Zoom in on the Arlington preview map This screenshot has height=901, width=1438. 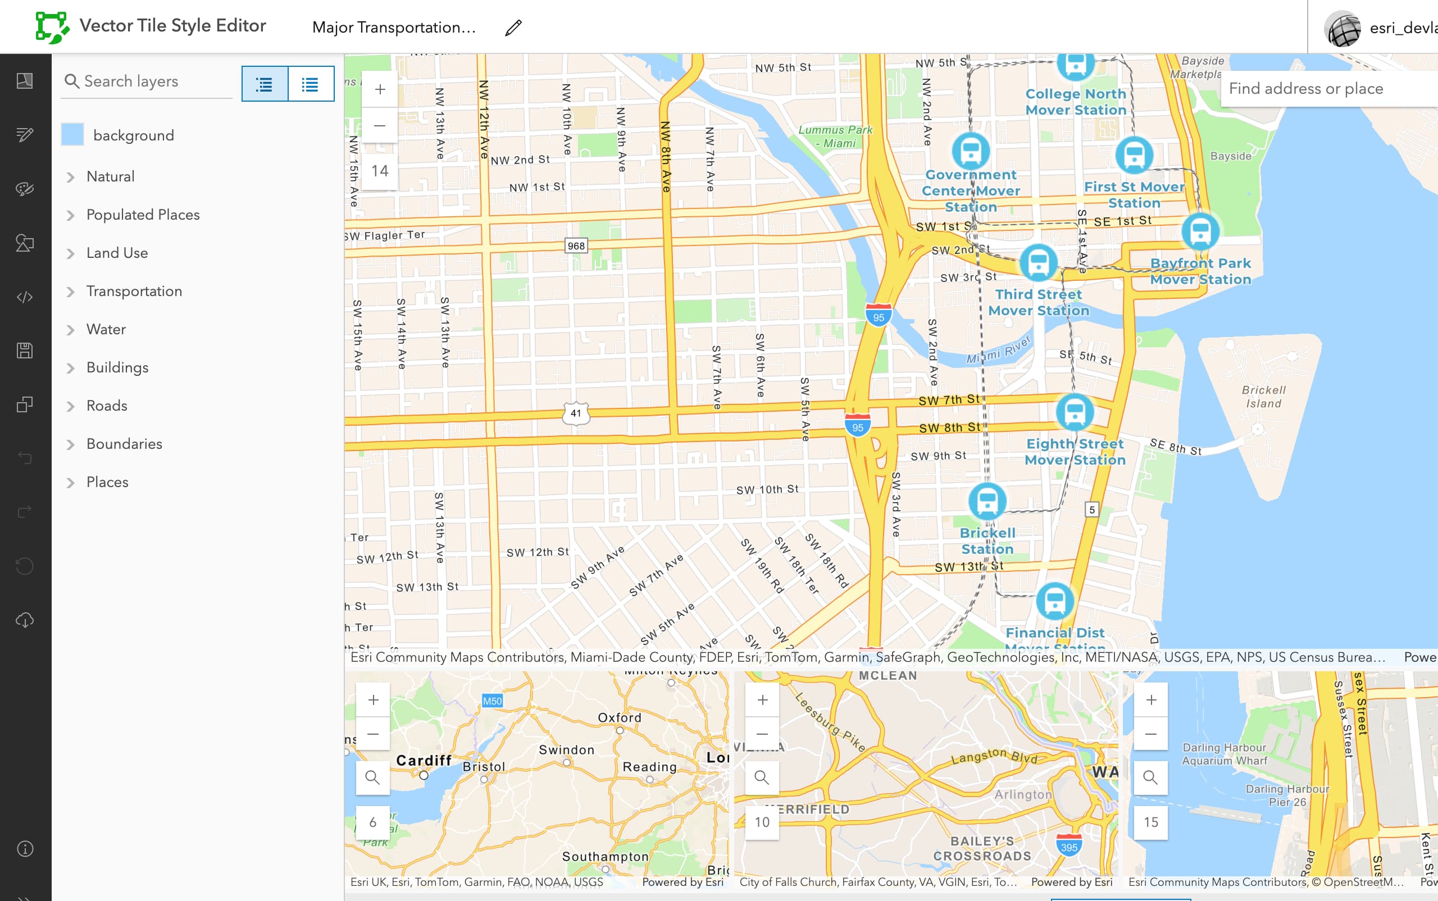[x=762, y=699]
